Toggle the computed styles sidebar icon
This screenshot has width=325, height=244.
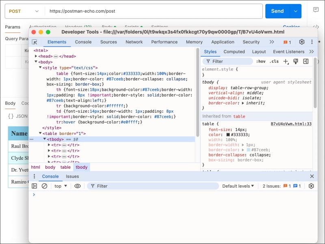(x=306, y=61)
